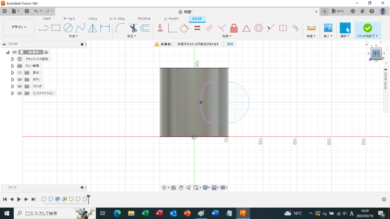The height and width of the screenshot is (219, 390).
Task: Hide the root (未保存) component
Action: click(14, 52)
